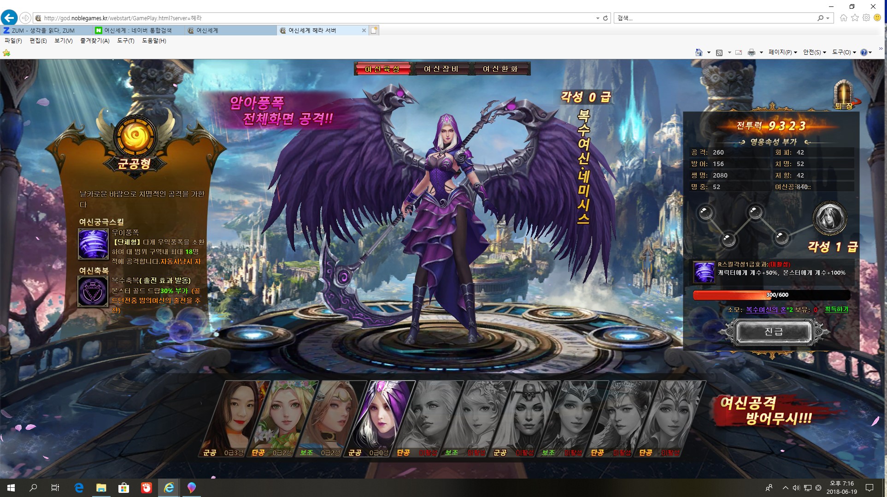Viewport: 887px width, 497px height.
Task: Open the 즐겨찾기(A) menu
Action: pos(95,41)
